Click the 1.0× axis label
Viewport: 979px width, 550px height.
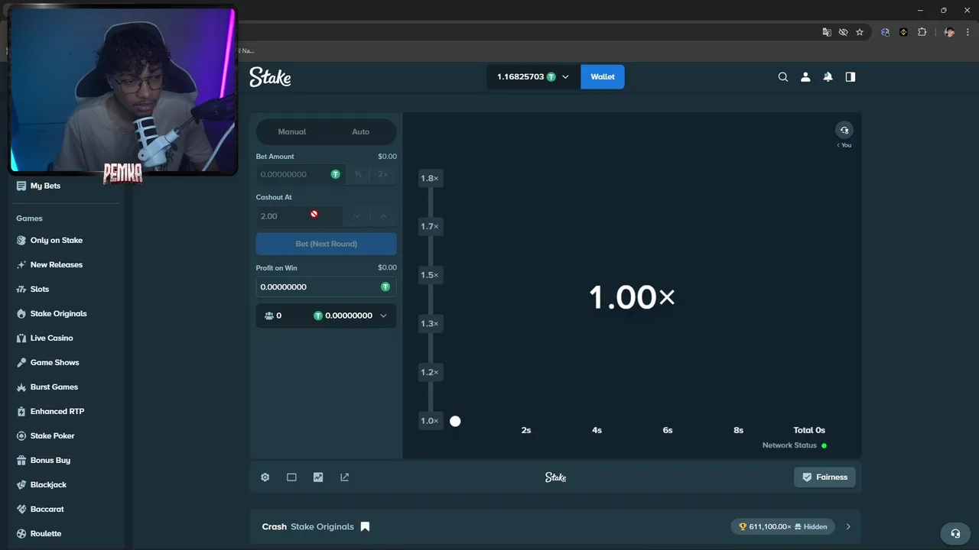430,421
